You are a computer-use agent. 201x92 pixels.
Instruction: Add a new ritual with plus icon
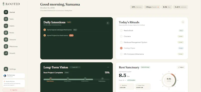(x=183, y=22)
